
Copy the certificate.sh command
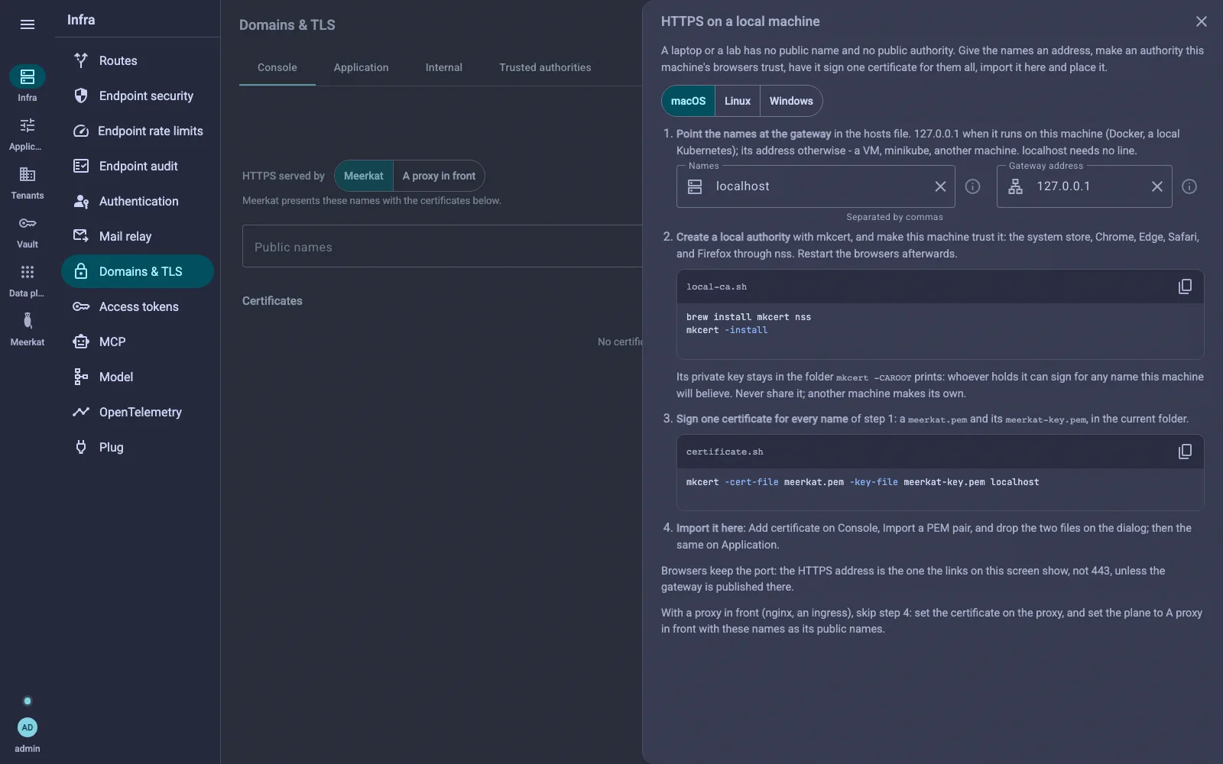pyautogui.click(x=1185, y=452)
